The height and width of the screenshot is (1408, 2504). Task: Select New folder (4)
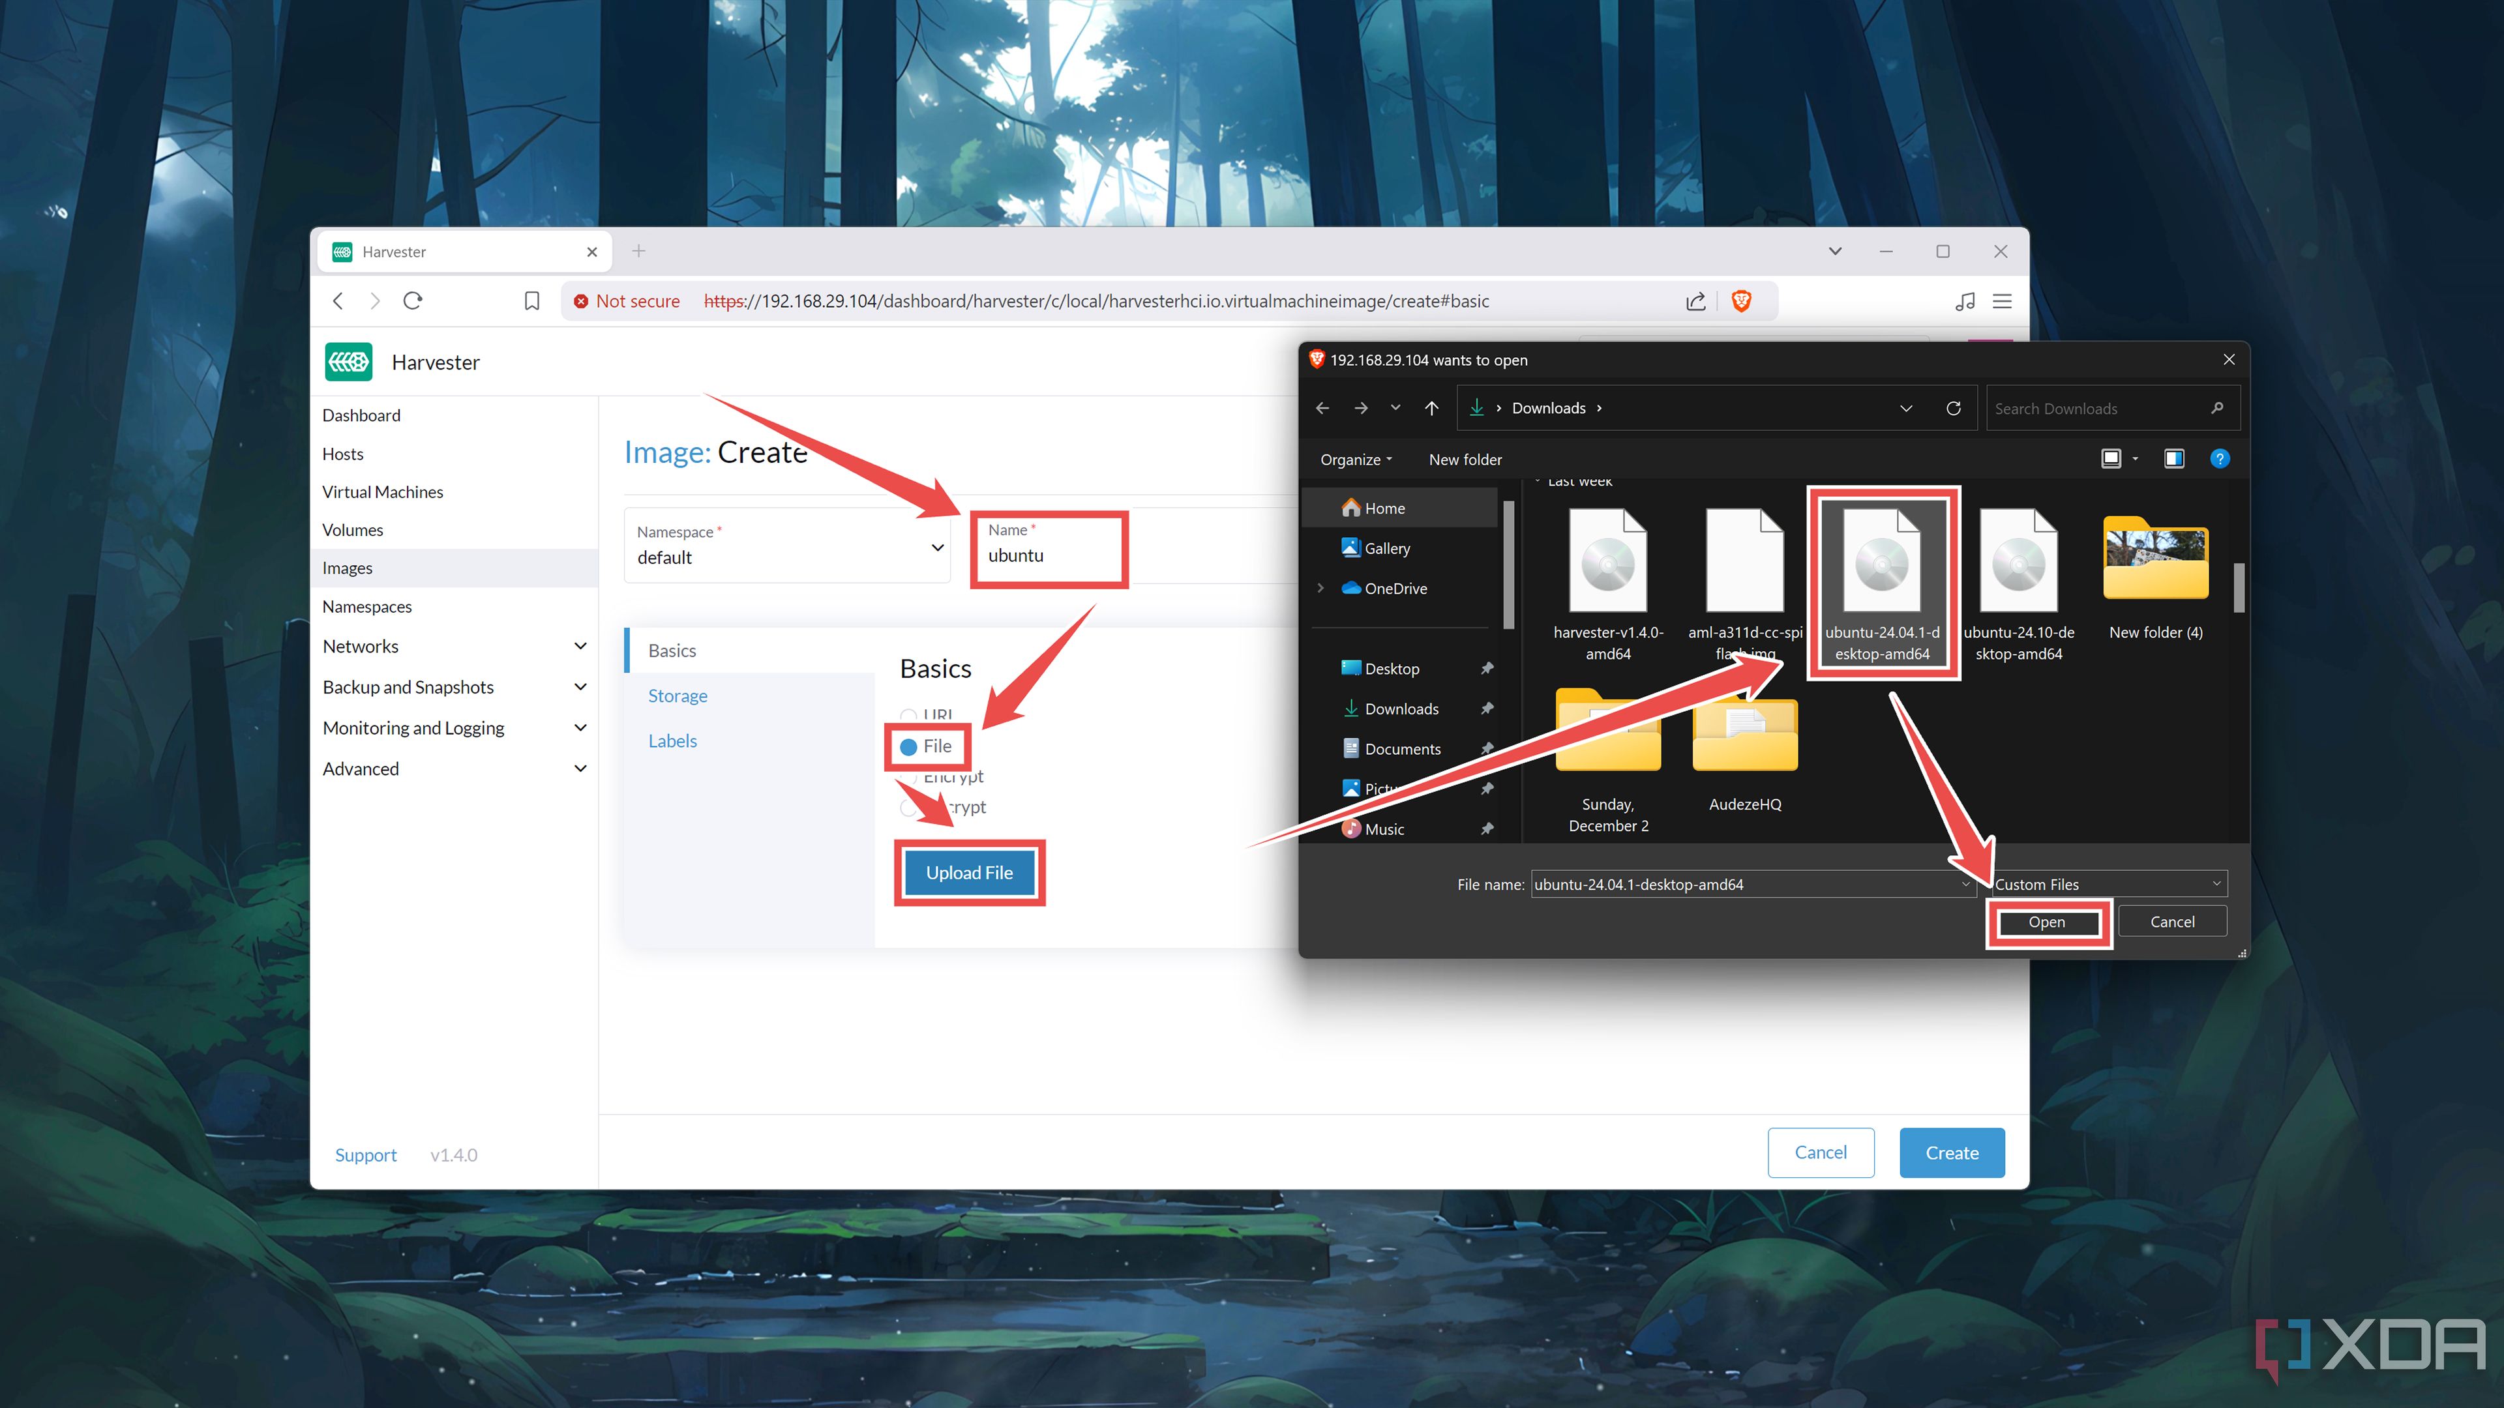tap(2156, 579)
